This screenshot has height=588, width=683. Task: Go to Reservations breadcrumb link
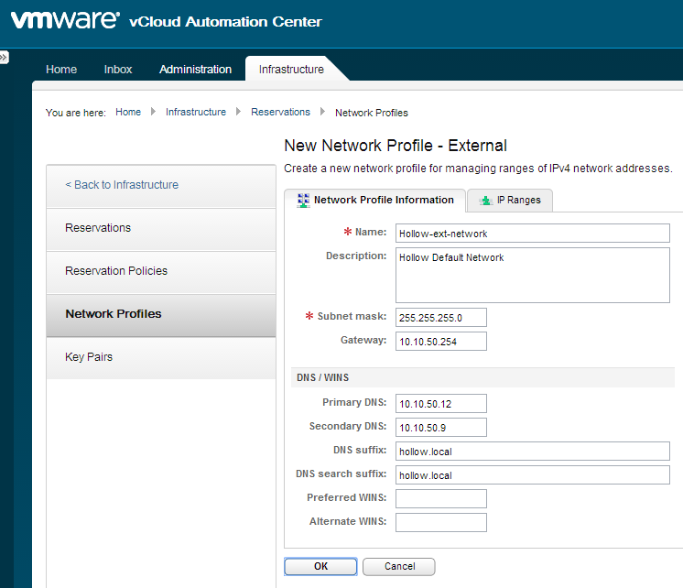pyautogui.click(x=280, y=112)
